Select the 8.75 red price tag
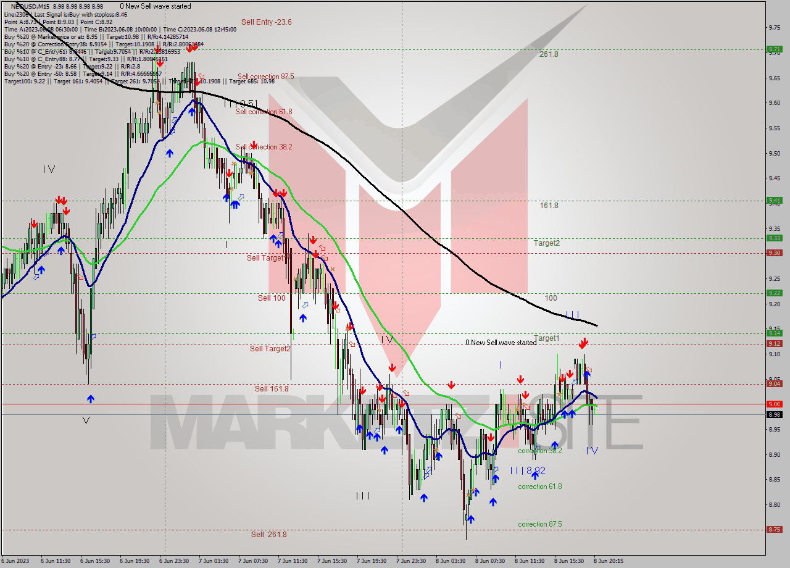 point(774,529)
